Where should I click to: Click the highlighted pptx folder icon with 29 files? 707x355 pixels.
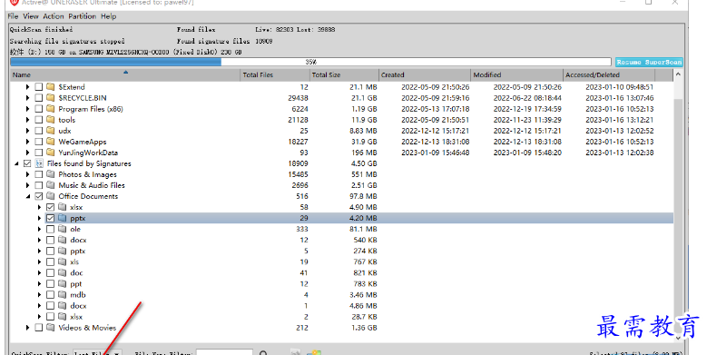coord(63,218)
